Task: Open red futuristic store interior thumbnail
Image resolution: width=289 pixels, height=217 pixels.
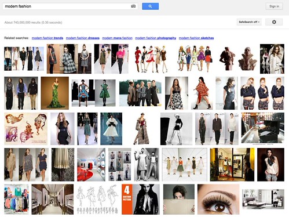Action: [91, 165]
